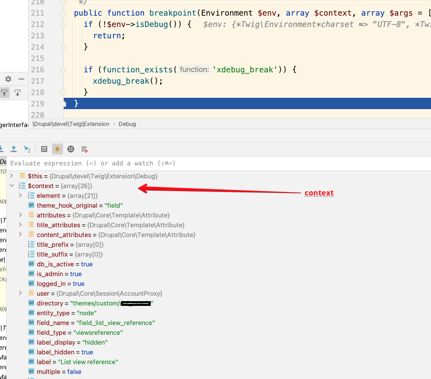Select the entity_type variable row
This screenshot has height=379, width=431.
coord(219,313)
